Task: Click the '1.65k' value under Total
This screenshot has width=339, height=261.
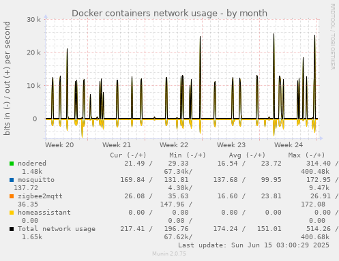Action: click(32, 237)
